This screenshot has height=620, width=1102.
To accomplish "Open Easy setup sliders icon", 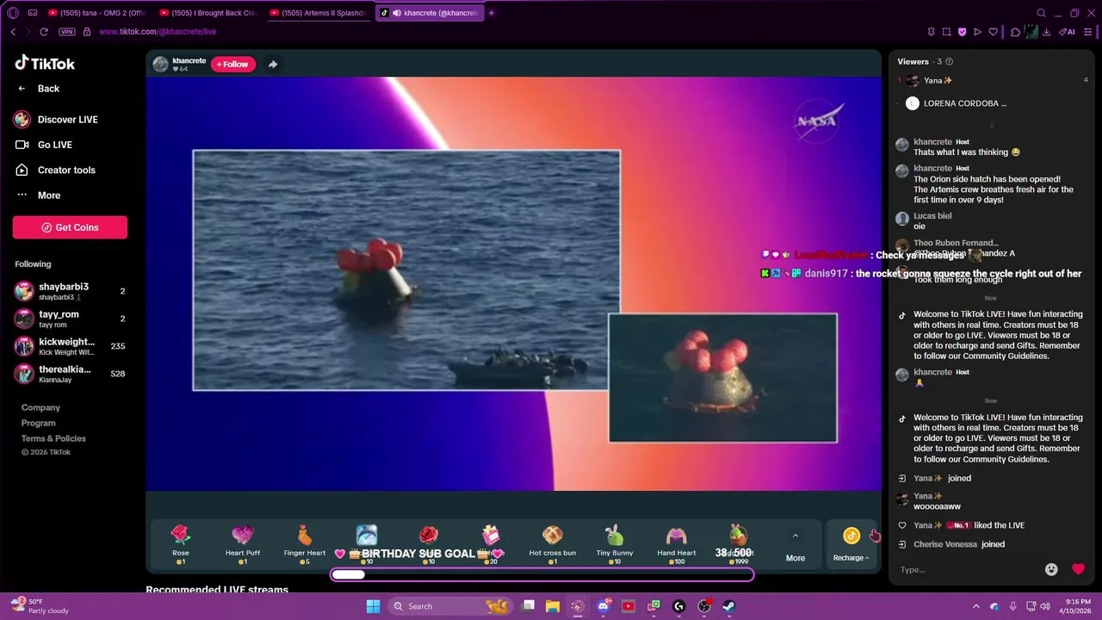I will (x=1089, y=32).
